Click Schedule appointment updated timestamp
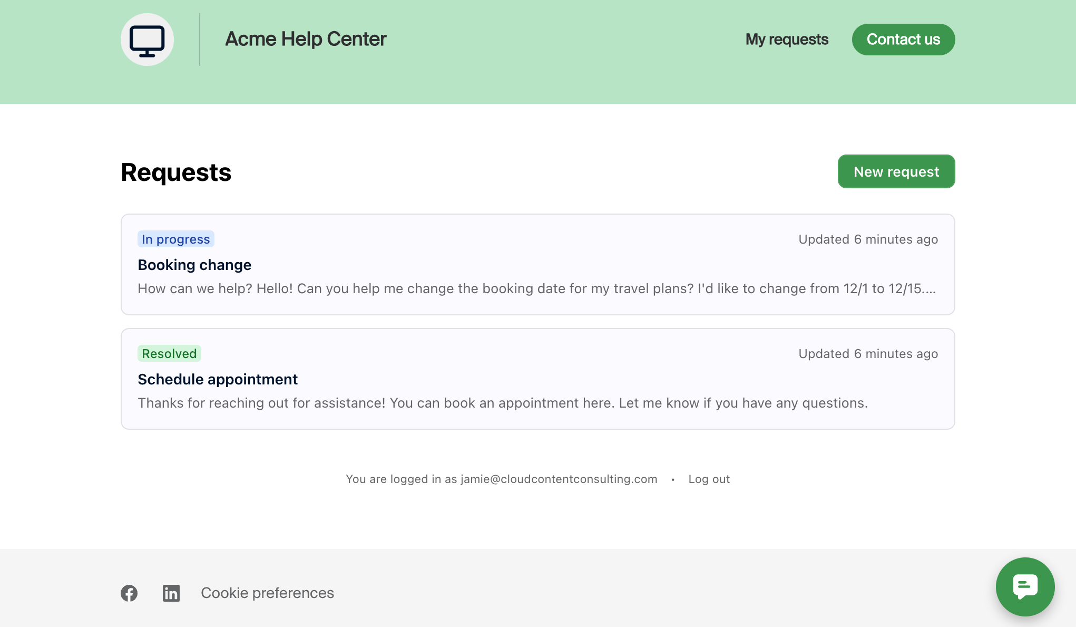Image resolution: width=1076 pixels, height=627 pixels. point(868,354)
